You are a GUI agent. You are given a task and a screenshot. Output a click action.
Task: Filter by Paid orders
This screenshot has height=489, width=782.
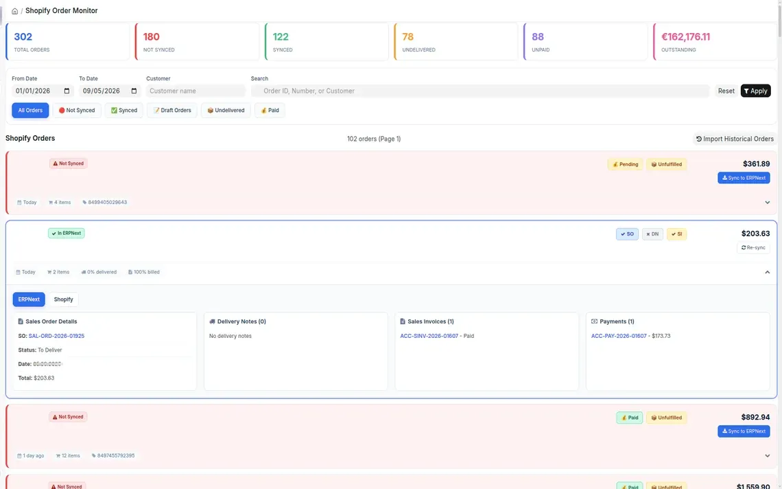pyautogui.click(x=270, y=111)
